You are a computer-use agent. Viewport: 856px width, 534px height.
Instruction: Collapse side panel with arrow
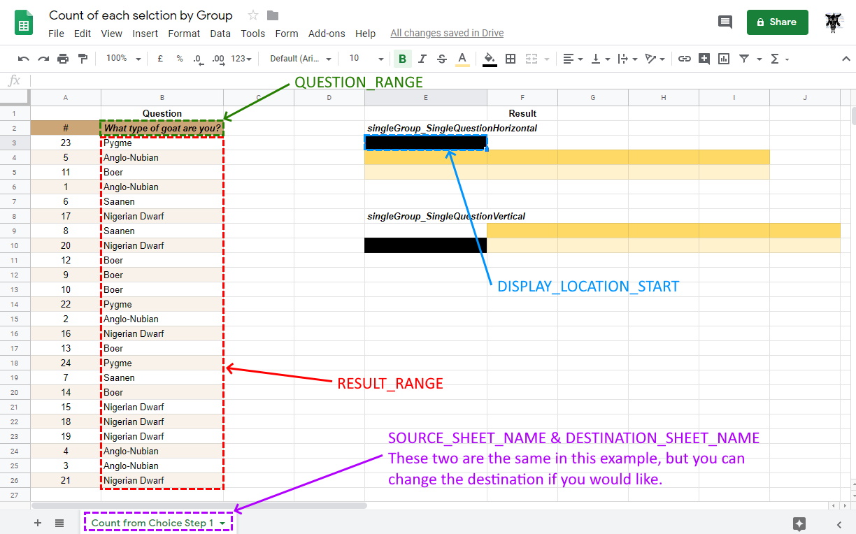(x=839, y=524)
